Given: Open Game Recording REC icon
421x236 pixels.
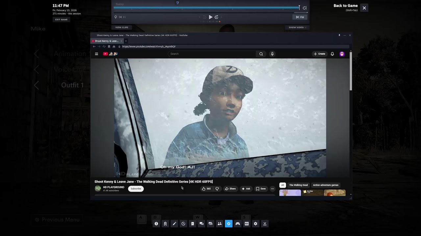Looking at the screenshot, I should pos(247,224).
